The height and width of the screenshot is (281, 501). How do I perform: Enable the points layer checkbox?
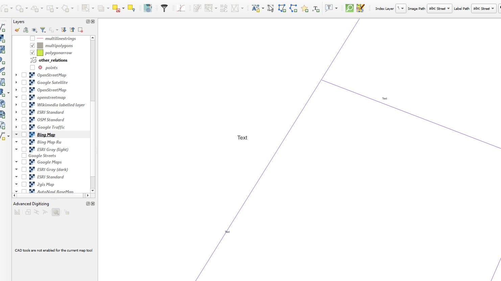(32, 67)
